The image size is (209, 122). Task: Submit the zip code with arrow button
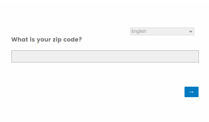point(191,92)
